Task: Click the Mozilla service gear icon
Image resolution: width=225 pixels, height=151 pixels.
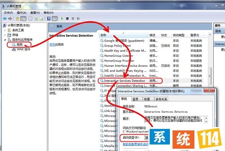Action: pyautogui.click(x=102, y=146)
